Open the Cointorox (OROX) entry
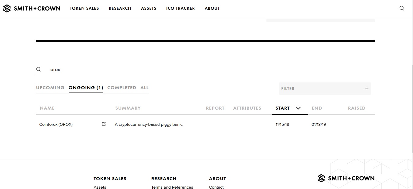 click(x=56, y=125)
